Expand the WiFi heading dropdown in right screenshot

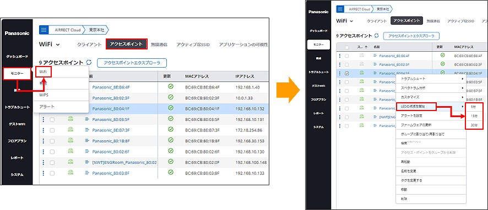tap(352, 21)
